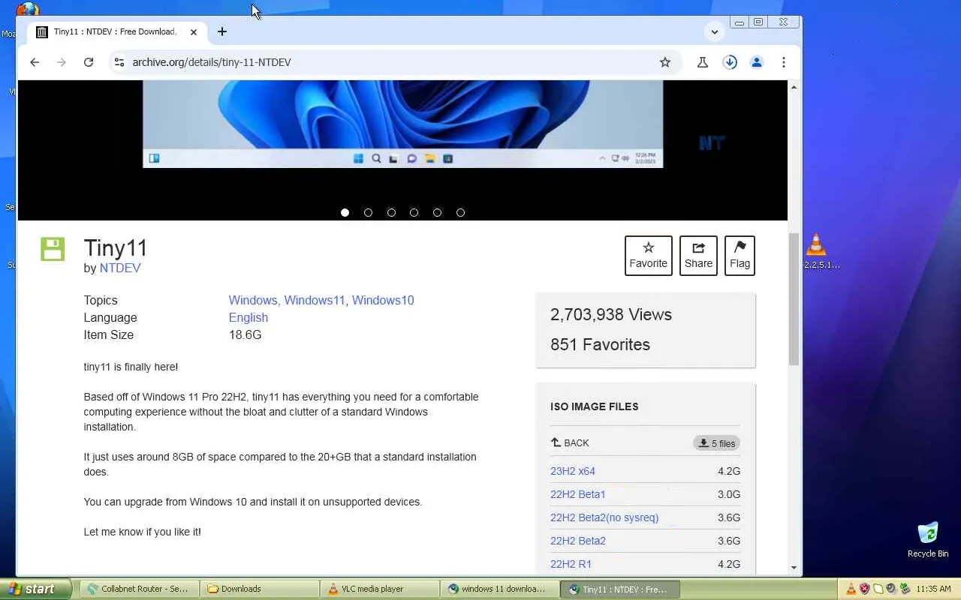Follow the English language link
The width and height of the screenshot is (961, 600).
[x=249, y=317]
